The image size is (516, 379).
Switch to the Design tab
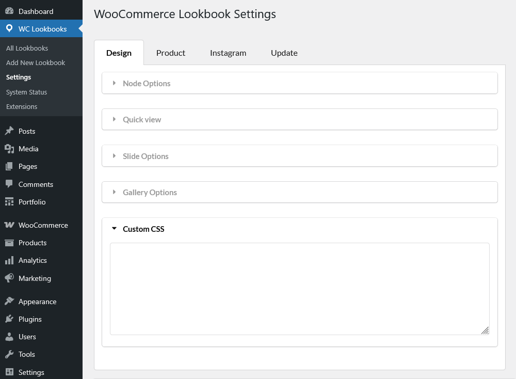point(119,53)
